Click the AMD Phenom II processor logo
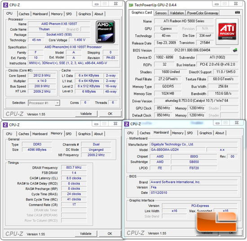The width and height of the screenshot is (247, 241). coord(105,32)
